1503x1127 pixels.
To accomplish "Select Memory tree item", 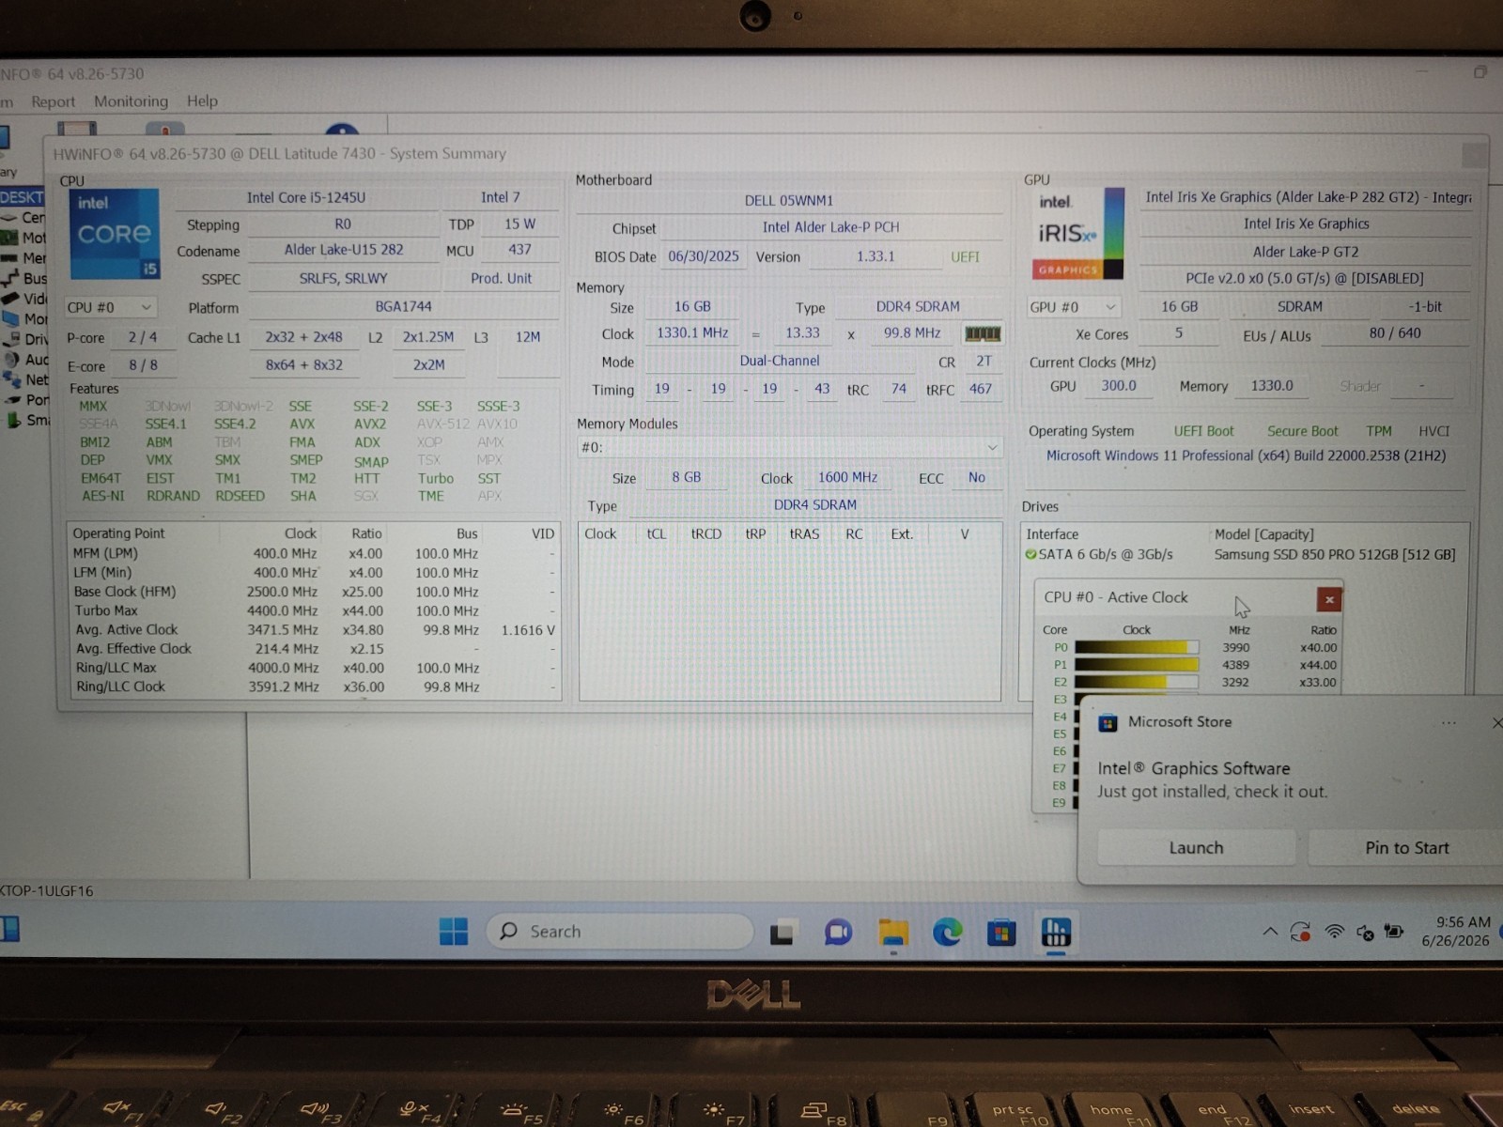I will coord(23,258).
